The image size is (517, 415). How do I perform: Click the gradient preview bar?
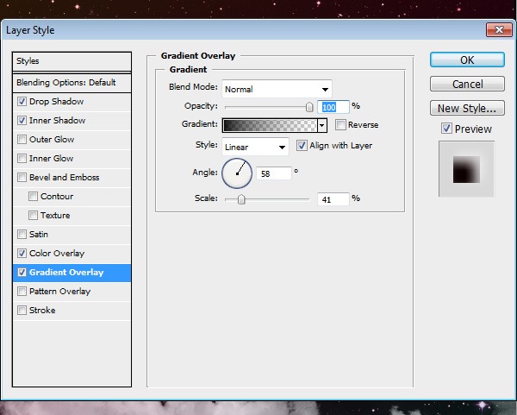pos(270,125)
